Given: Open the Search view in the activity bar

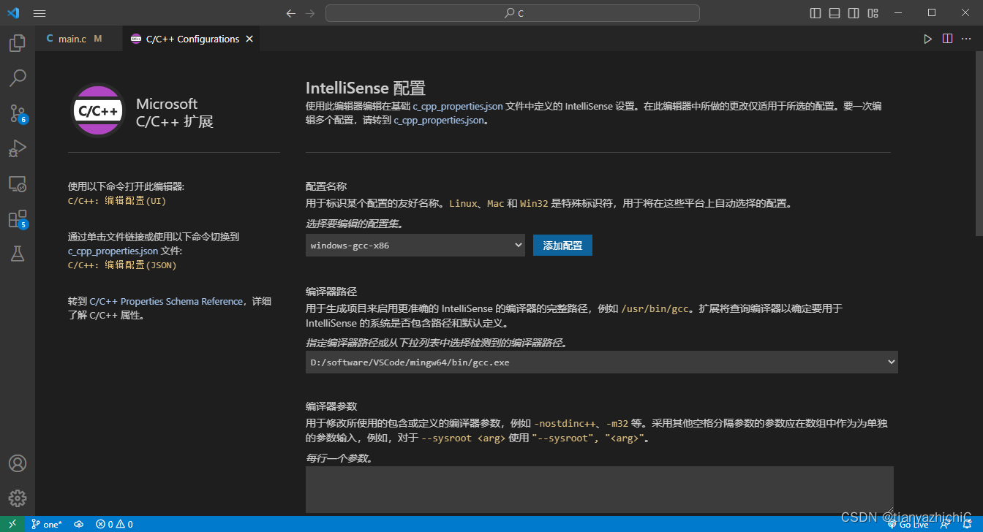Looking at the screenshot, I should [x=18, y=77].
